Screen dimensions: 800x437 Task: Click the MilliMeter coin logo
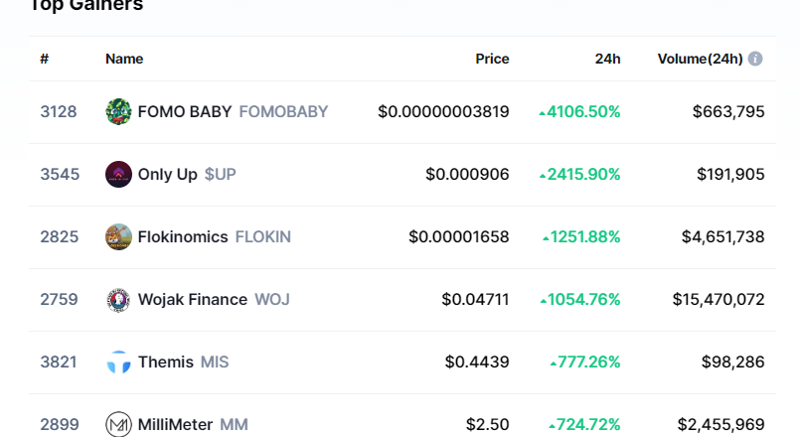118,425
